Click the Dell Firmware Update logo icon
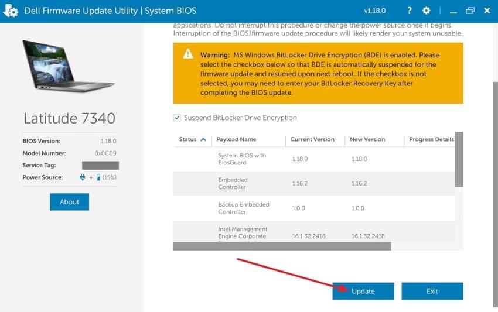The image size is (498, 312). coord(11,11)
